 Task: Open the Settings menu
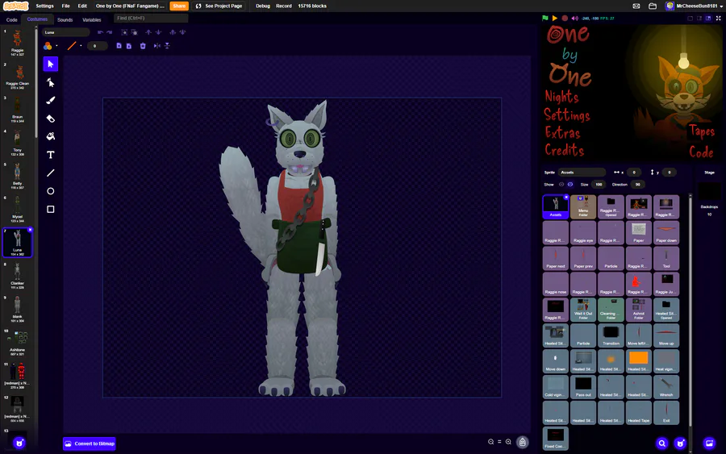pos(44,6)
